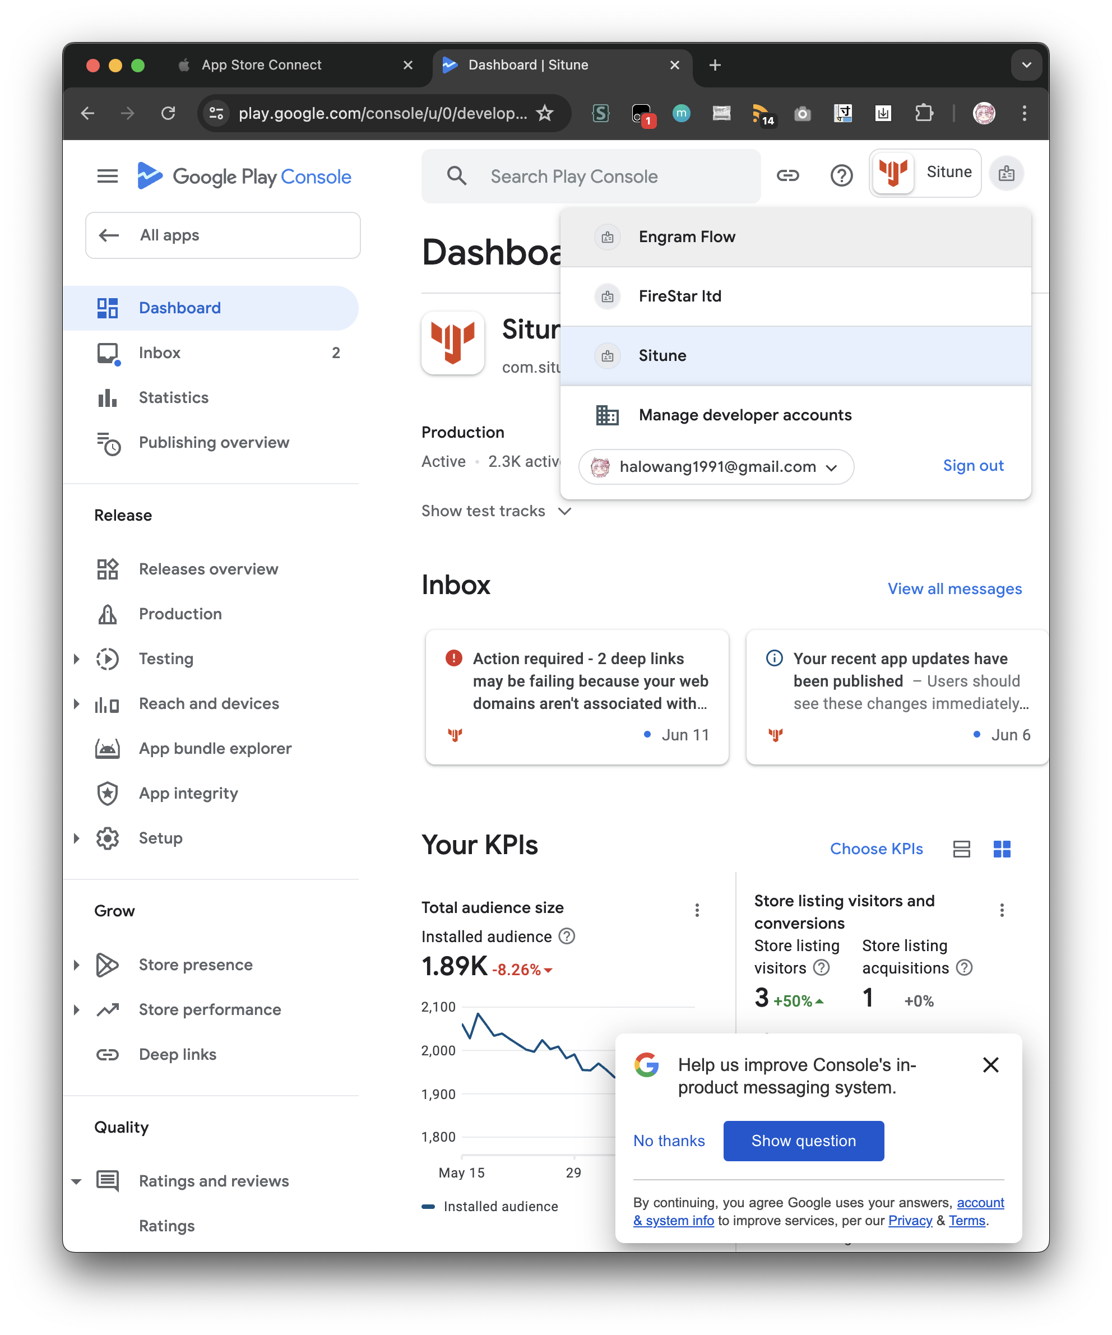Click No thanks in survey popup
The width and height of the screenshot is (1112, 1335).
(669, 1141)
